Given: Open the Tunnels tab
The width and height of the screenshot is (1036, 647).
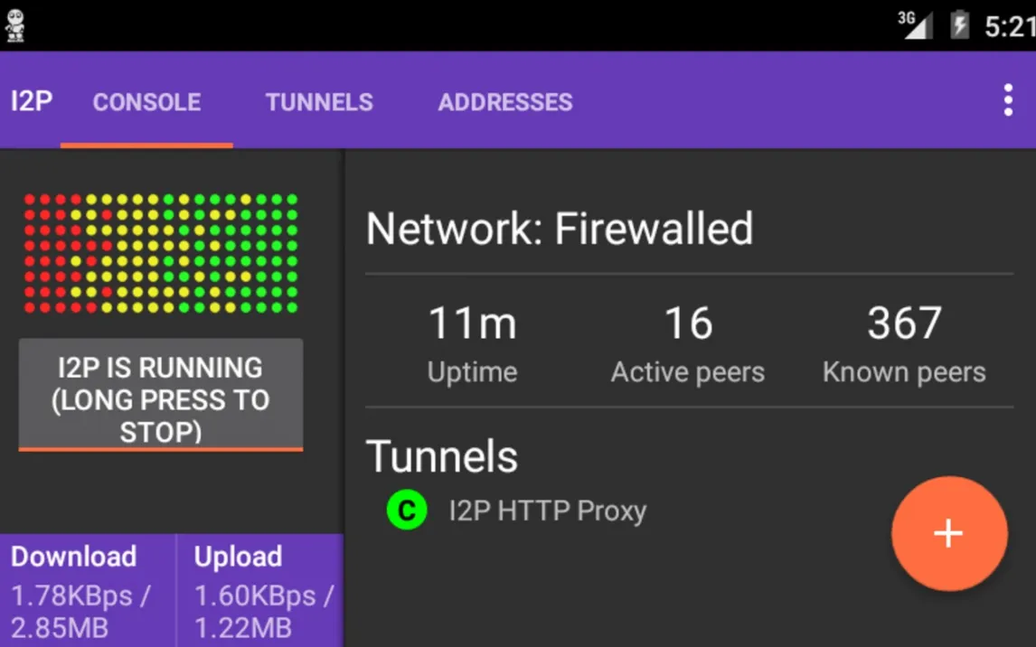Looking at the screenshot, I should 319,102.
